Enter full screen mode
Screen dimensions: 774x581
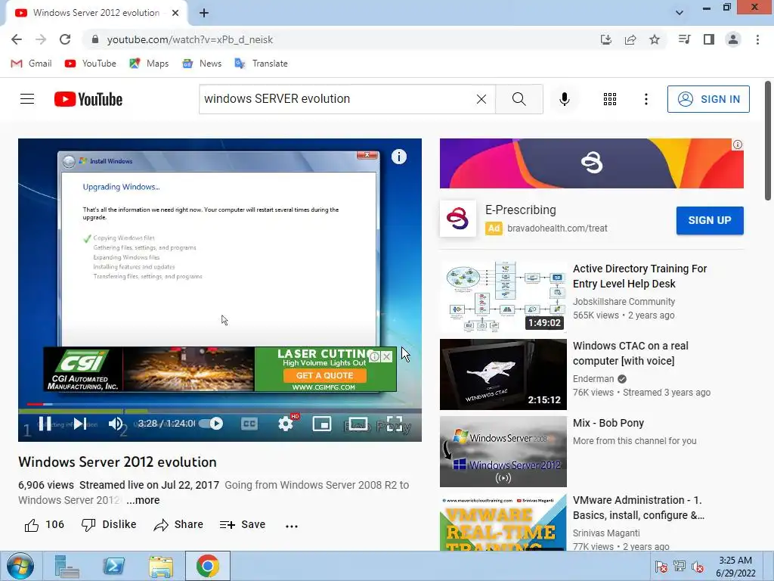[394, 424]
